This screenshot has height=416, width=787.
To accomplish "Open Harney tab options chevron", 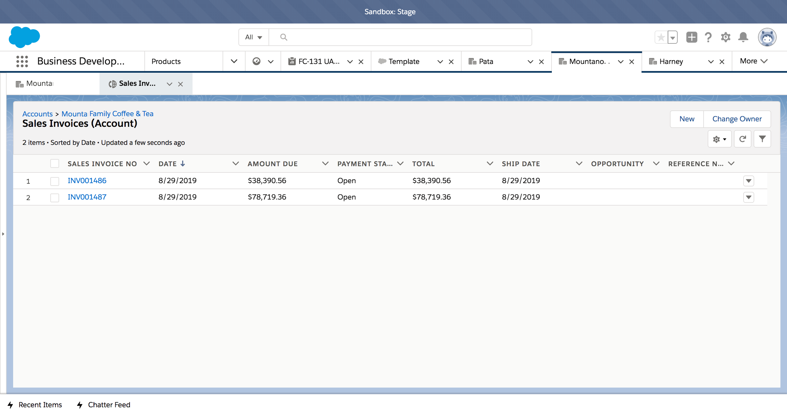I will click(711, 62).
